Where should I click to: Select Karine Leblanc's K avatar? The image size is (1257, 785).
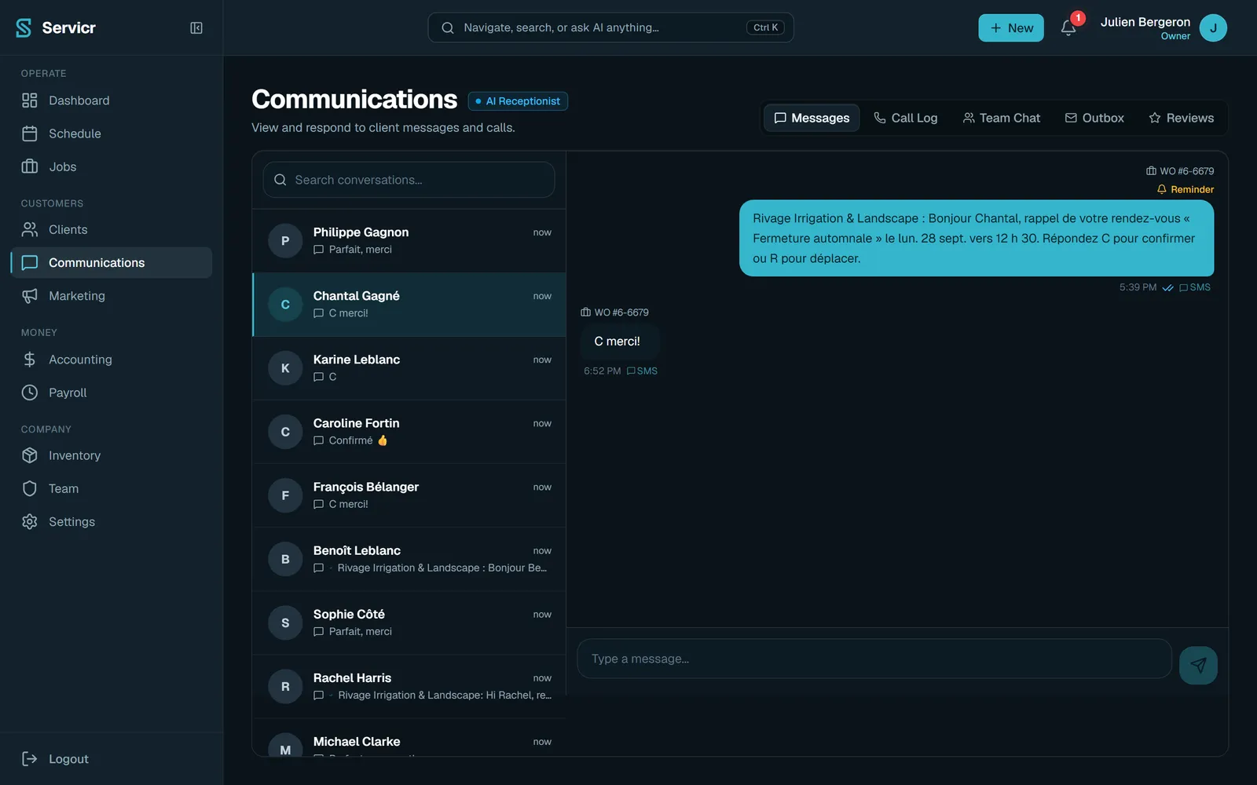285,367
